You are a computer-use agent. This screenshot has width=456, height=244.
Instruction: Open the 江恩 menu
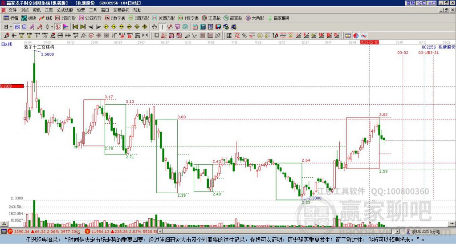click(49, 10)
